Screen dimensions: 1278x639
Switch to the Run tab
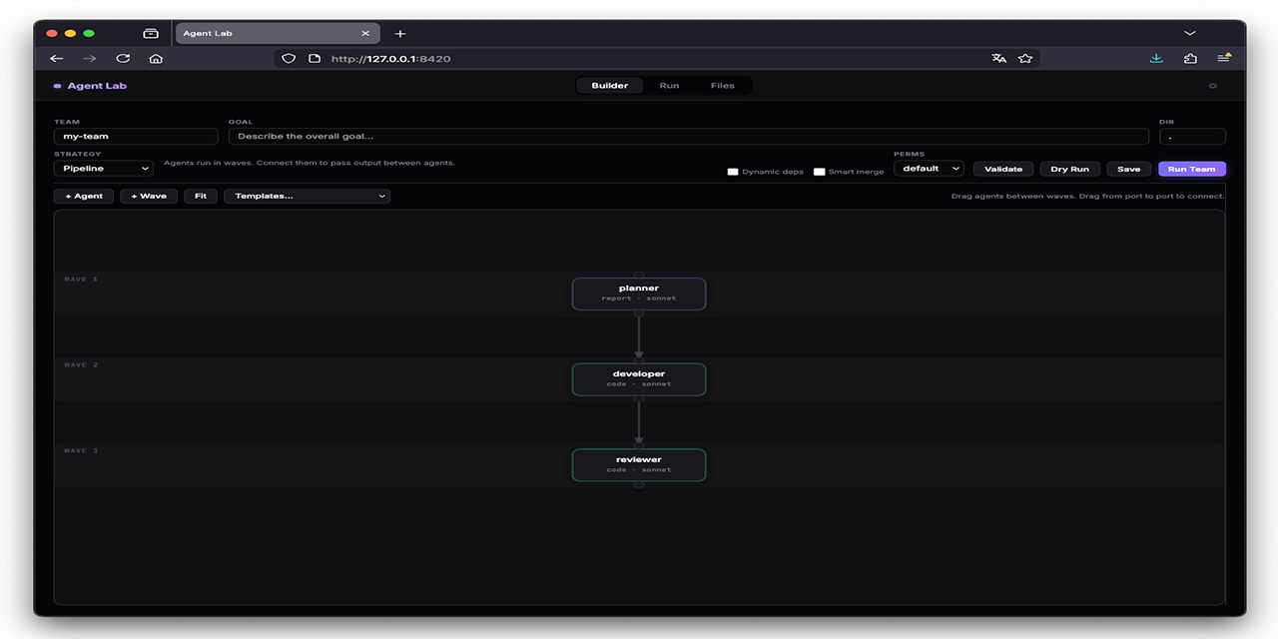pos(669,86)
